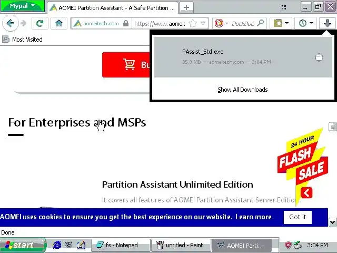This screenshot has width=337, height=253.
Task: Click the download action button for PAssist_Std.exe
Action: pos(319,57)
